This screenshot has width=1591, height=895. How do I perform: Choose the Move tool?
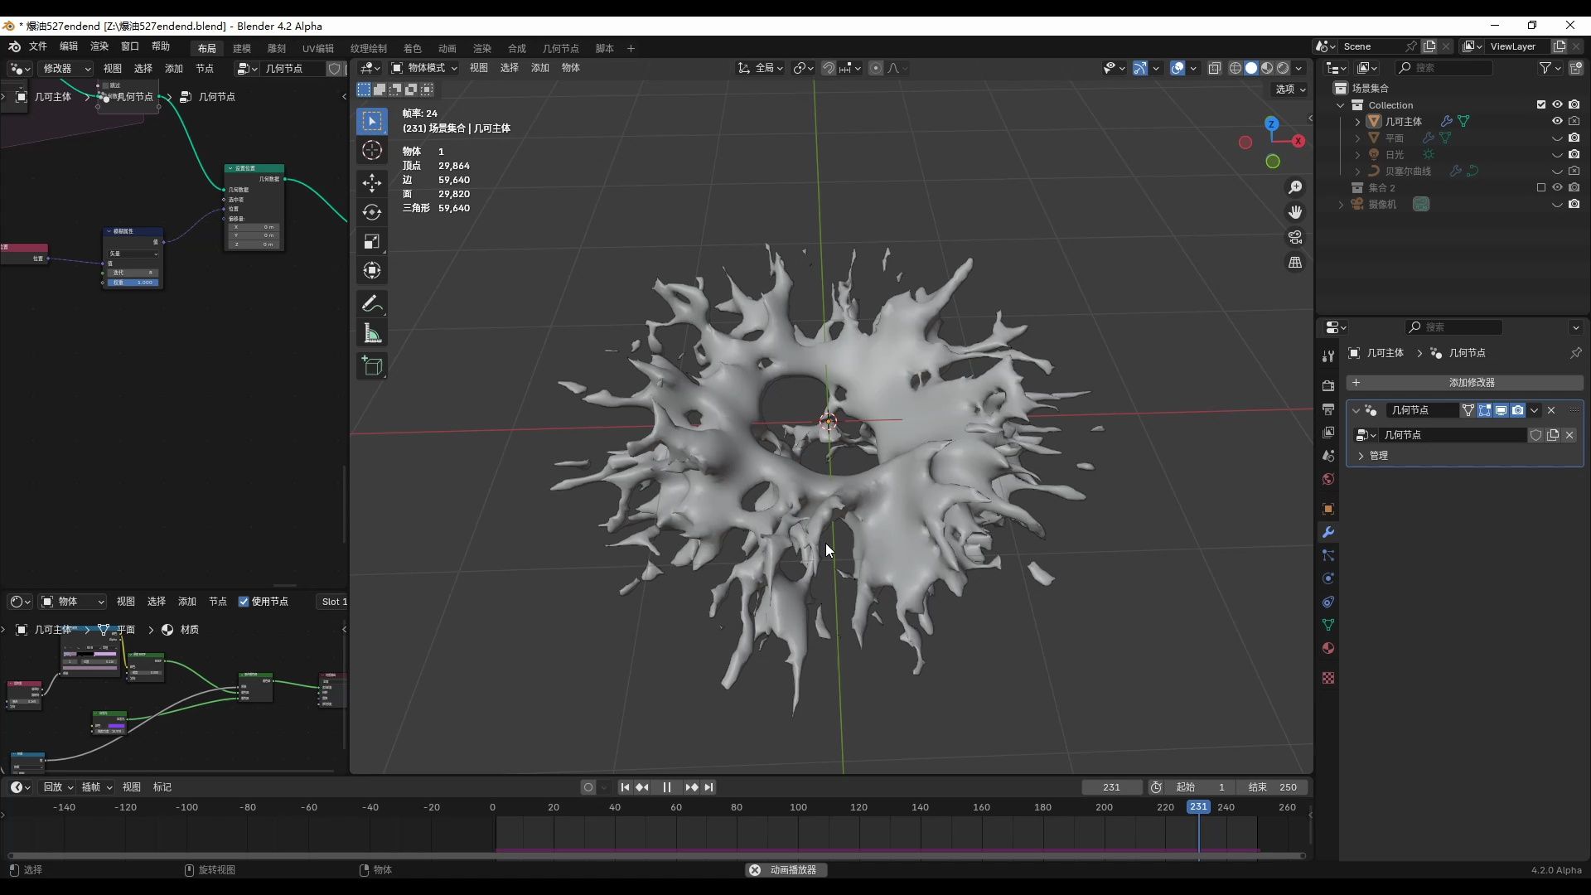pos(372,183)
